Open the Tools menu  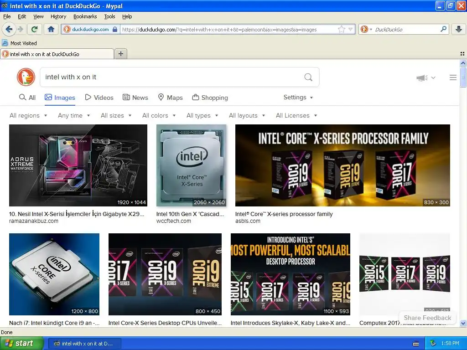109,16
